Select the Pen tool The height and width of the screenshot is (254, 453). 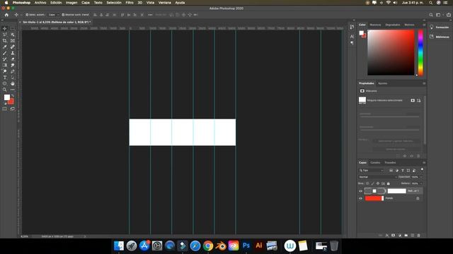[x=13, y=71]
